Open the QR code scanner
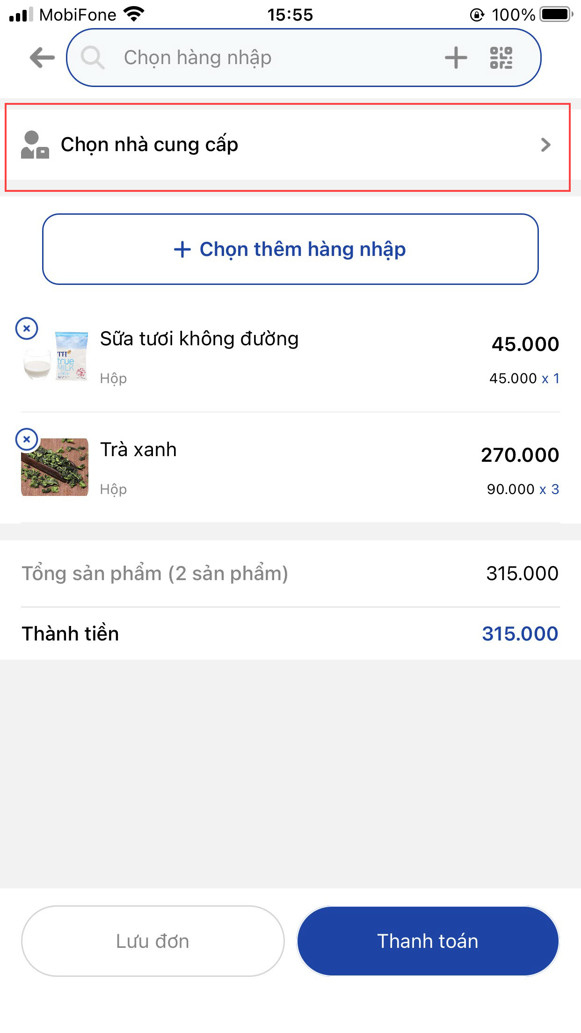 [501, 58]
